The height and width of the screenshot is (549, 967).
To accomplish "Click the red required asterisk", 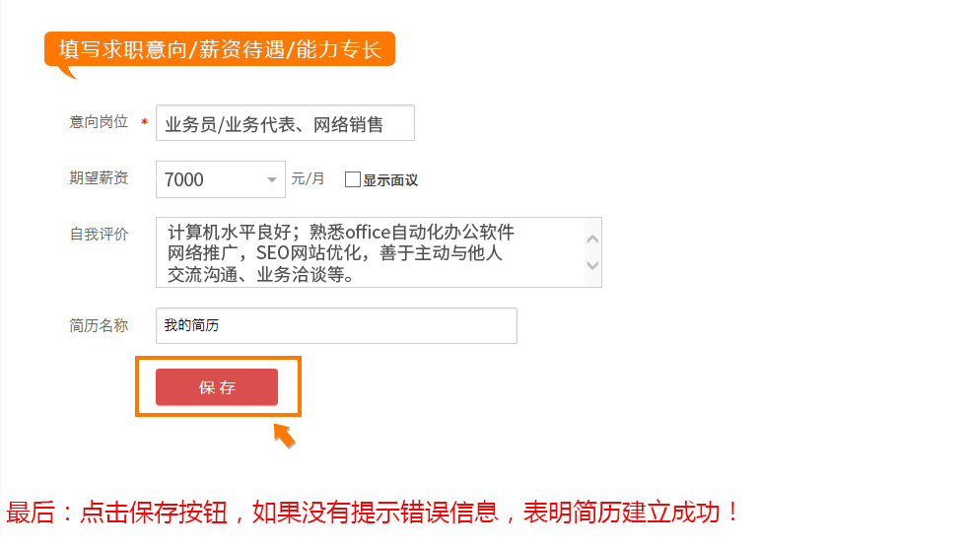I will (x=144, y=122).
